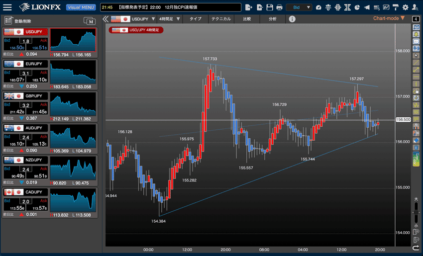Open the hamburger main menu
This screenshot has width=423, height=256.
(x=8, y=7)
